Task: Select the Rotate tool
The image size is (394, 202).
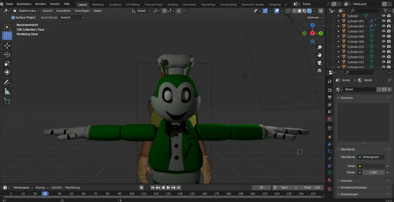Action: (7, 55)
